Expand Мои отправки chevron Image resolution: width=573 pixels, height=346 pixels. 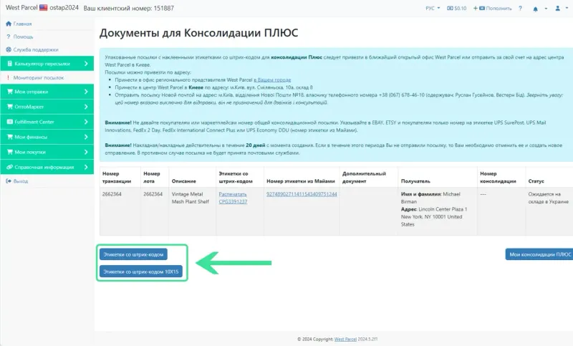(86, 92)
